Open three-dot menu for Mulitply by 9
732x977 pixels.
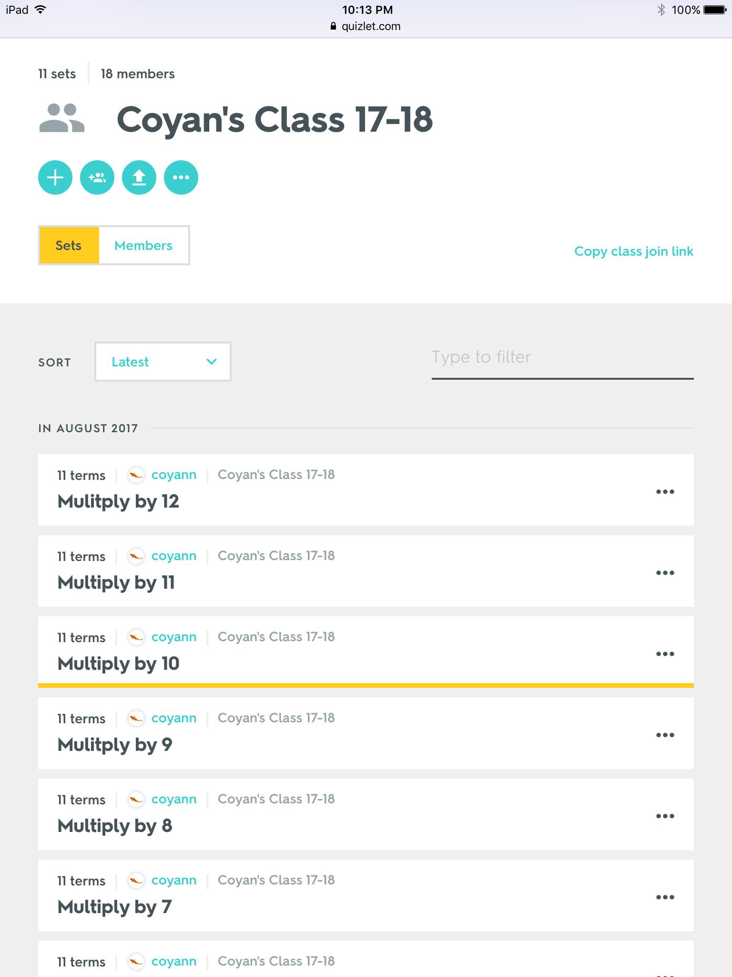coord(665,735)
